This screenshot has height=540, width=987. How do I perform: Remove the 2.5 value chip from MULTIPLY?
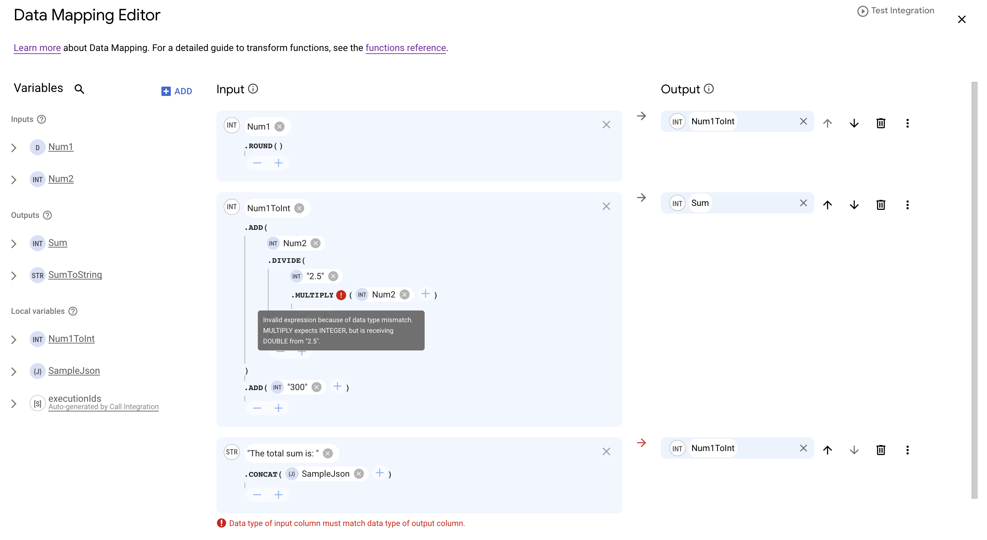point(332,276)
